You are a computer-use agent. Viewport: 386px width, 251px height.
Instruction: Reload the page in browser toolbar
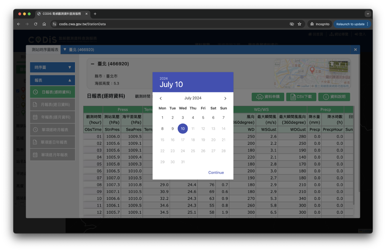tap(35, 24)
